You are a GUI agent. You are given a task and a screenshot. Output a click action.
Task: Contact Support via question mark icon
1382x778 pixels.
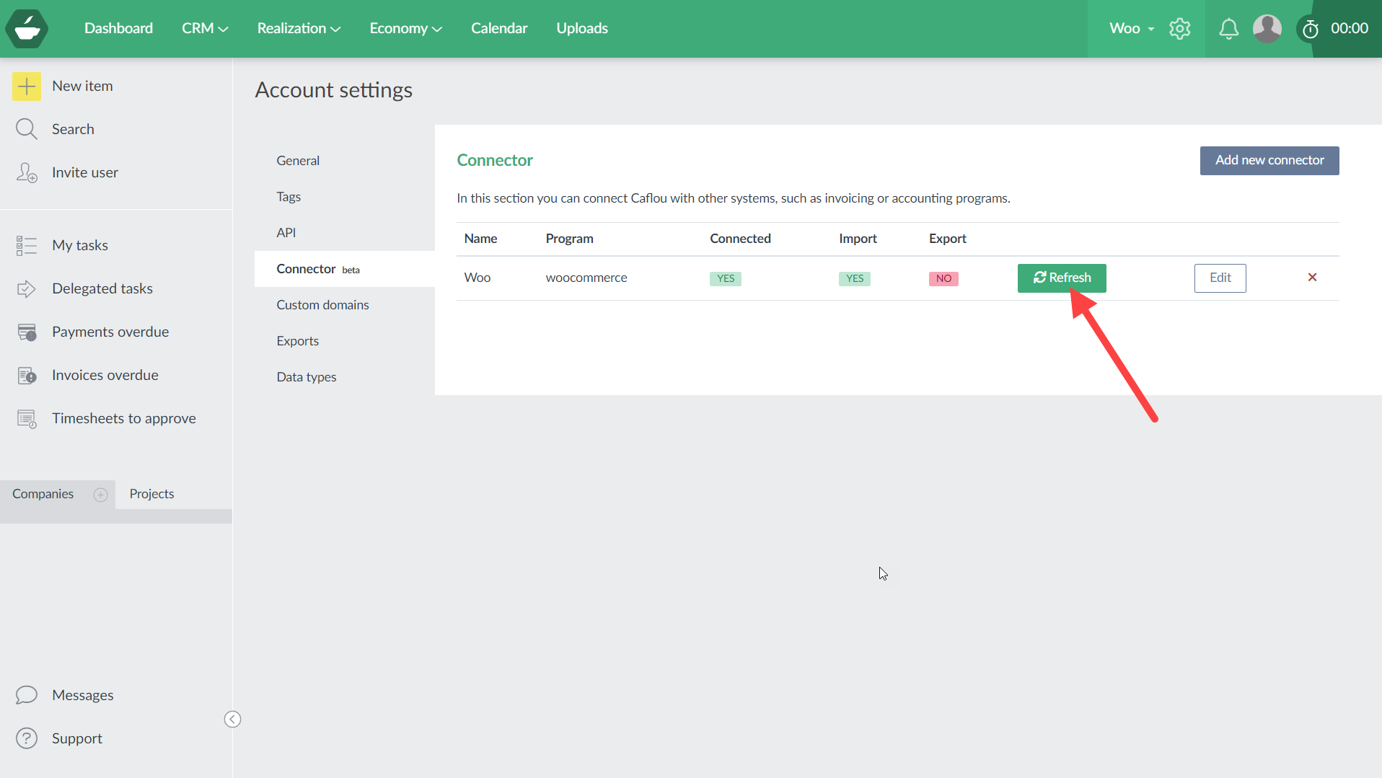(27, 738)
